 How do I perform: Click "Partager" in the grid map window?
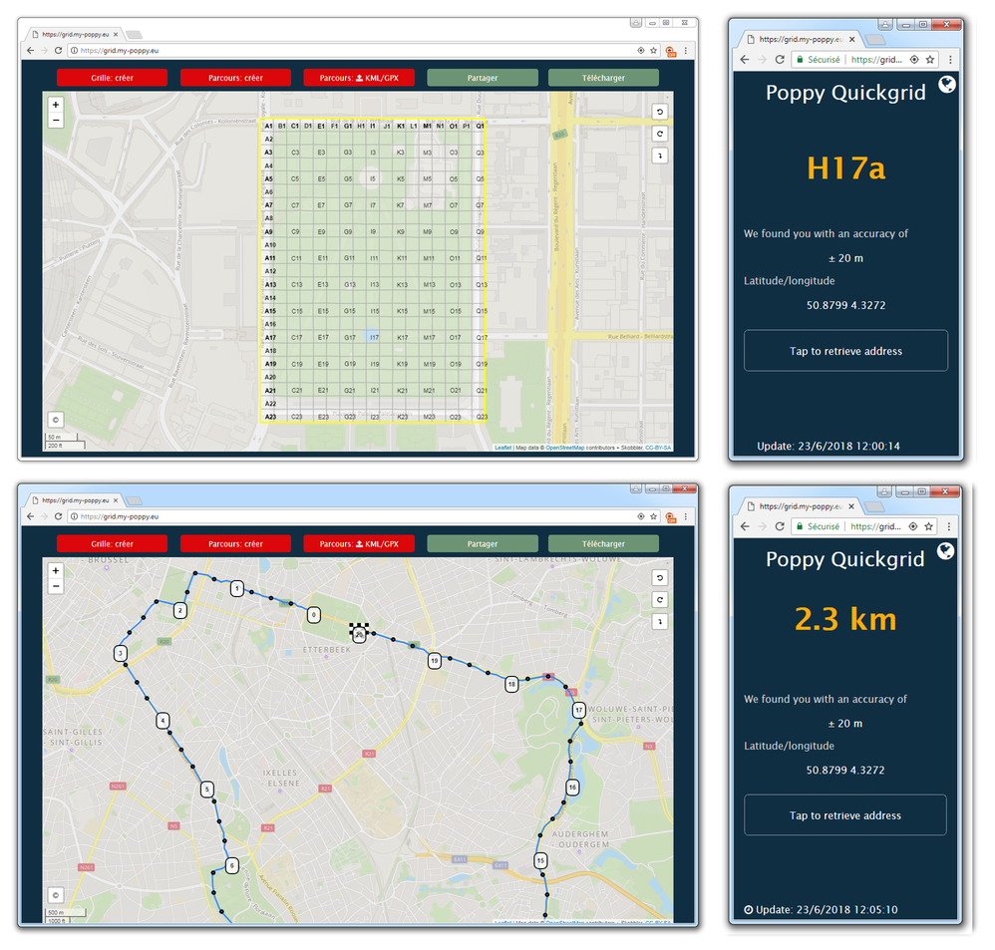tap(483, 78)
